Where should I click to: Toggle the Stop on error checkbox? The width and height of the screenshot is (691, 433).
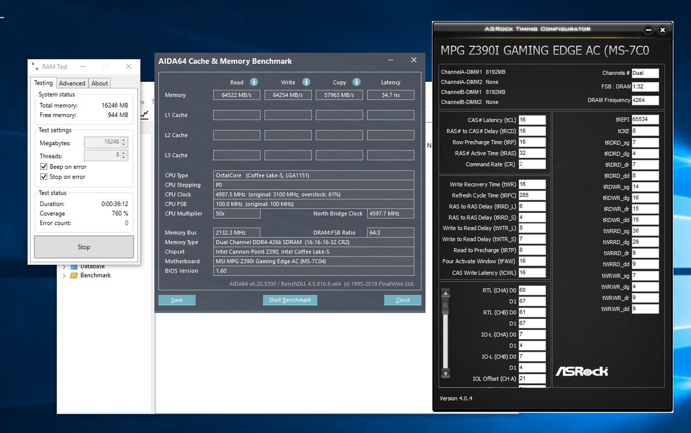(44, 177)
